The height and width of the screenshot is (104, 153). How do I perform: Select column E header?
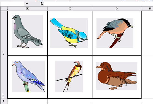click(147, 9)
